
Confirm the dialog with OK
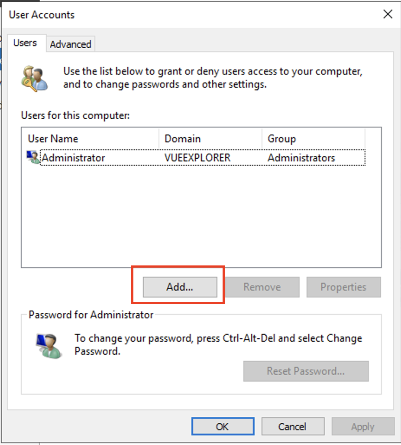(222, 426)
